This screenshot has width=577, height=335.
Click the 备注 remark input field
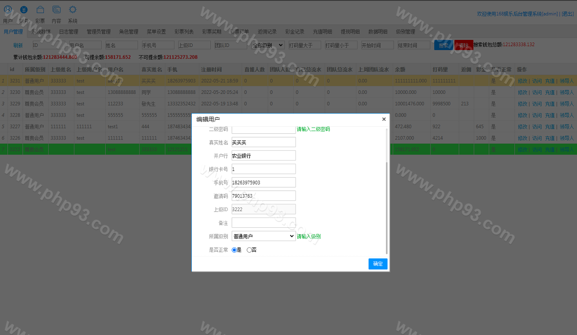[264, 223]
